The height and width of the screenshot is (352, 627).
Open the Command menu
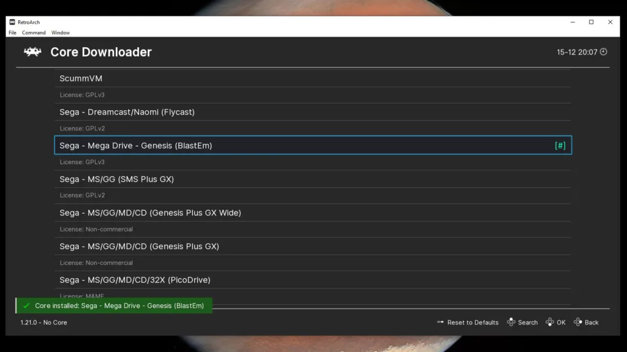34,33
